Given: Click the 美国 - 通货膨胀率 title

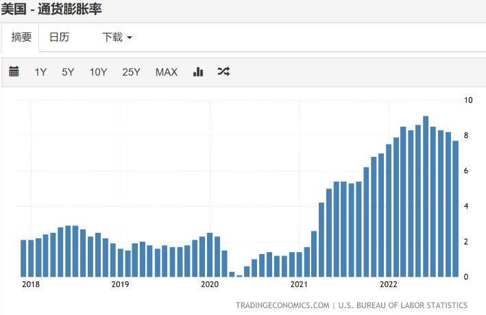Looking at the screenshot, I should pyautogui.click(x=51, y=9).
